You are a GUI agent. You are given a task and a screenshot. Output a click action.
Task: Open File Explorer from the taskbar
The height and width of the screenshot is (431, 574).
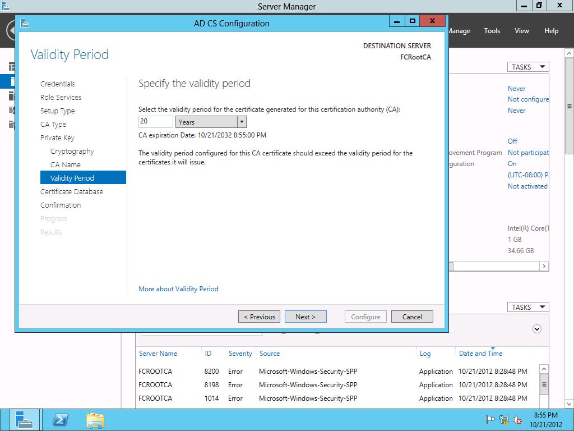(95, 420)
